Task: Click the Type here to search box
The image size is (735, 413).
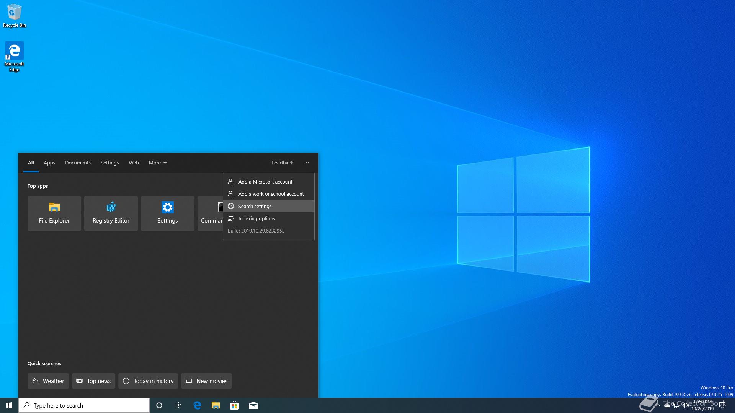Action: coord(84,405)
